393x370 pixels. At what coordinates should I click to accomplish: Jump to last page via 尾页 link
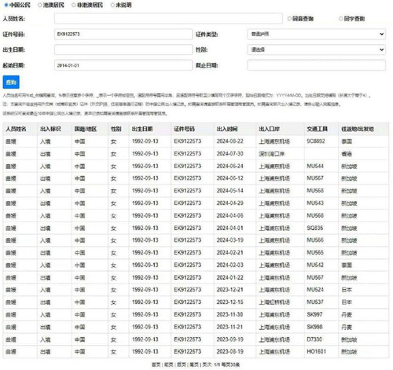[194, 365]
